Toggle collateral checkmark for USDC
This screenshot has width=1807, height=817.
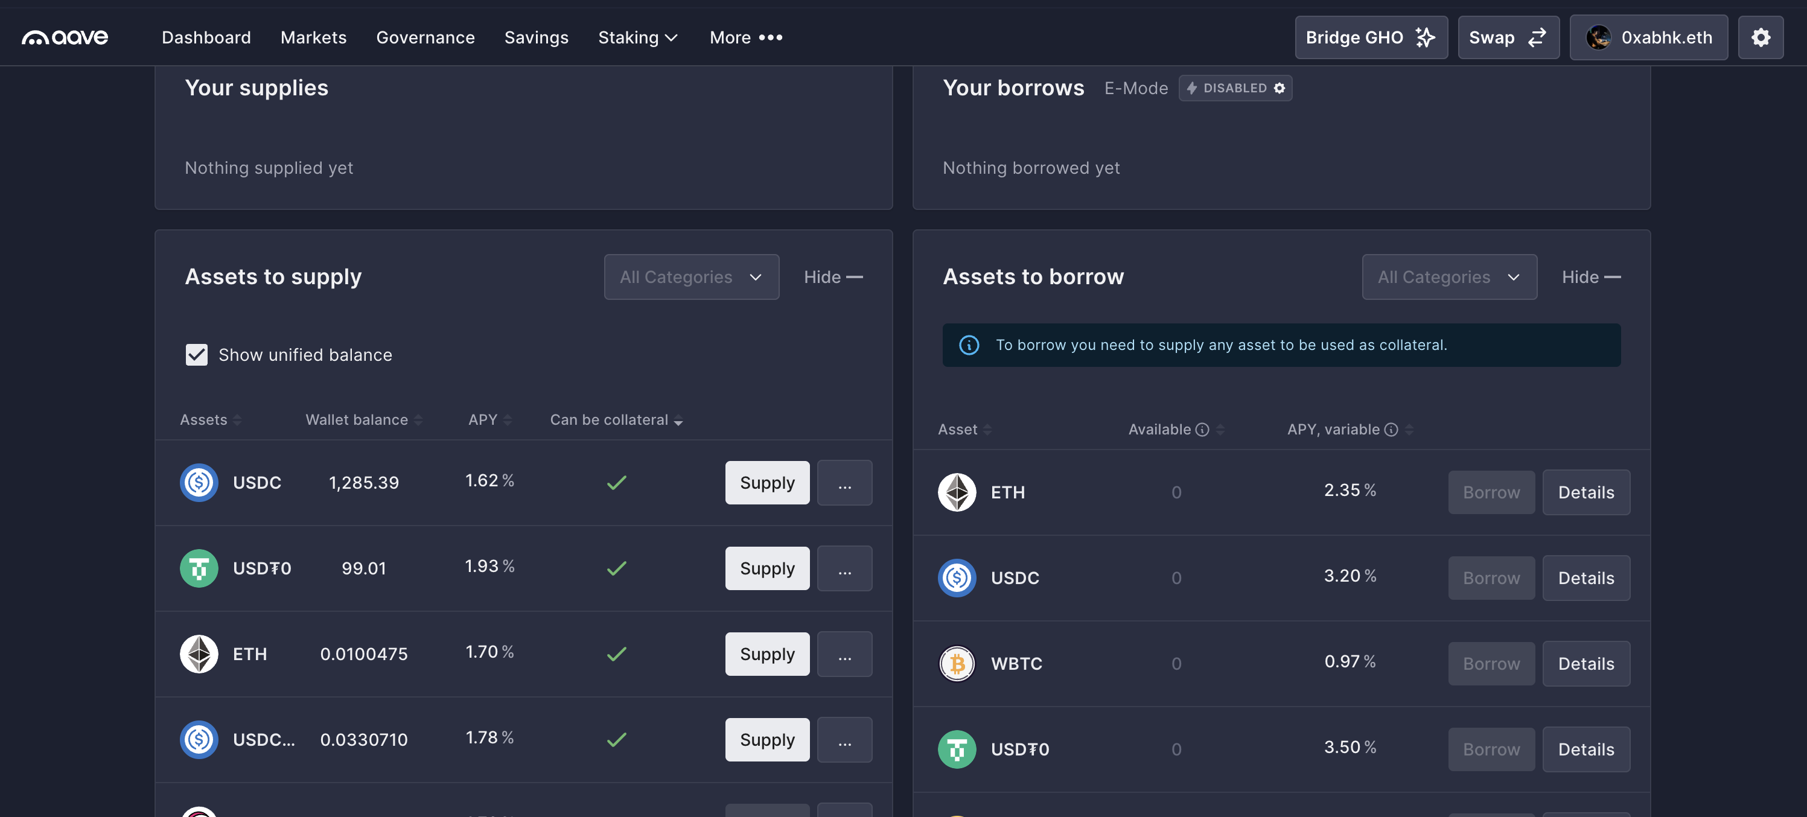616,483
